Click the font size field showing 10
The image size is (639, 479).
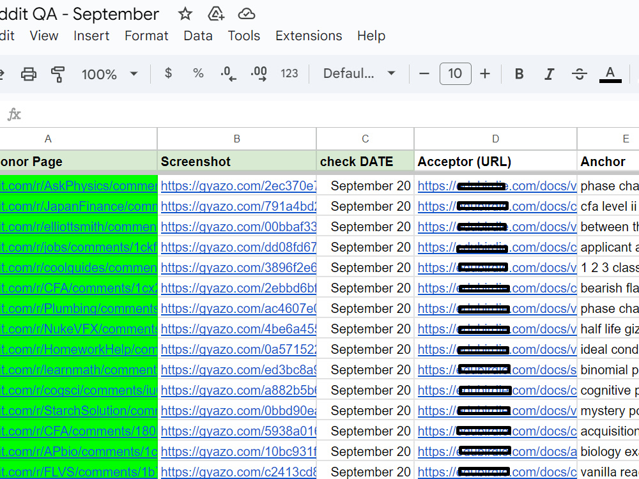(455, 73)
